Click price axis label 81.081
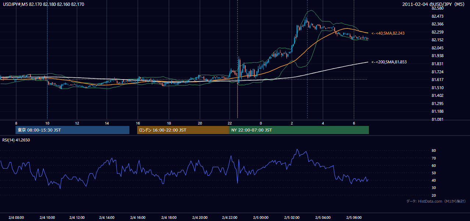This screenshot has height=221, width=470. (437, 119)
